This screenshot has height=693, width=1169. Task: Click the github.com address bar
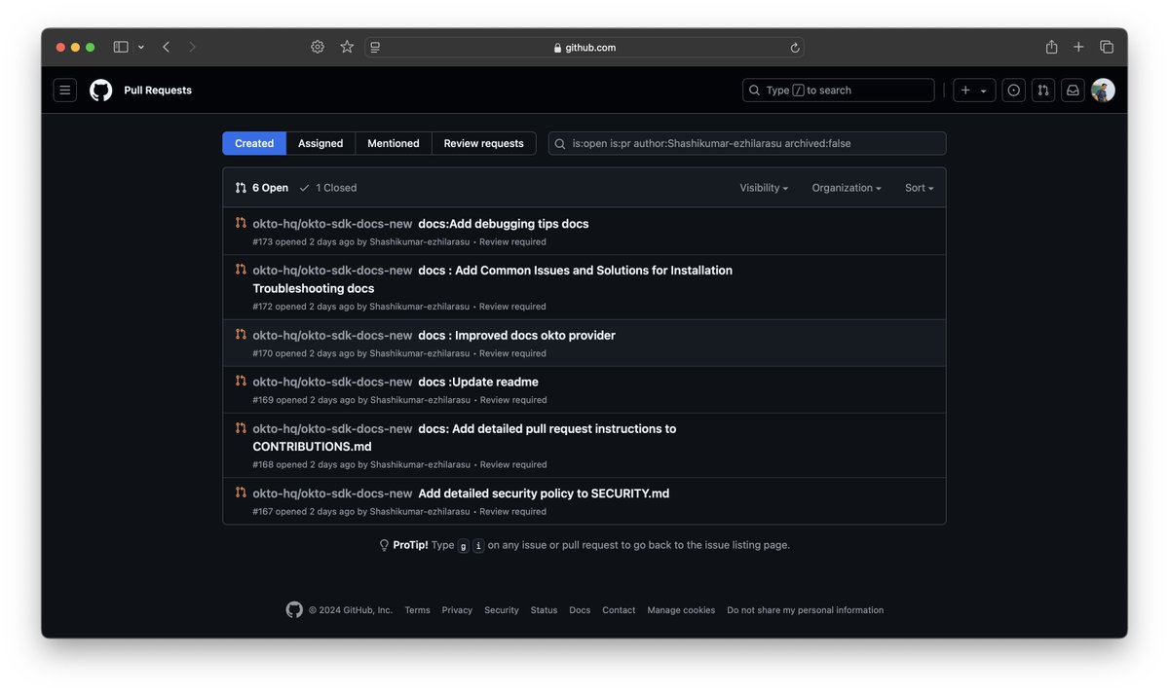584,47
